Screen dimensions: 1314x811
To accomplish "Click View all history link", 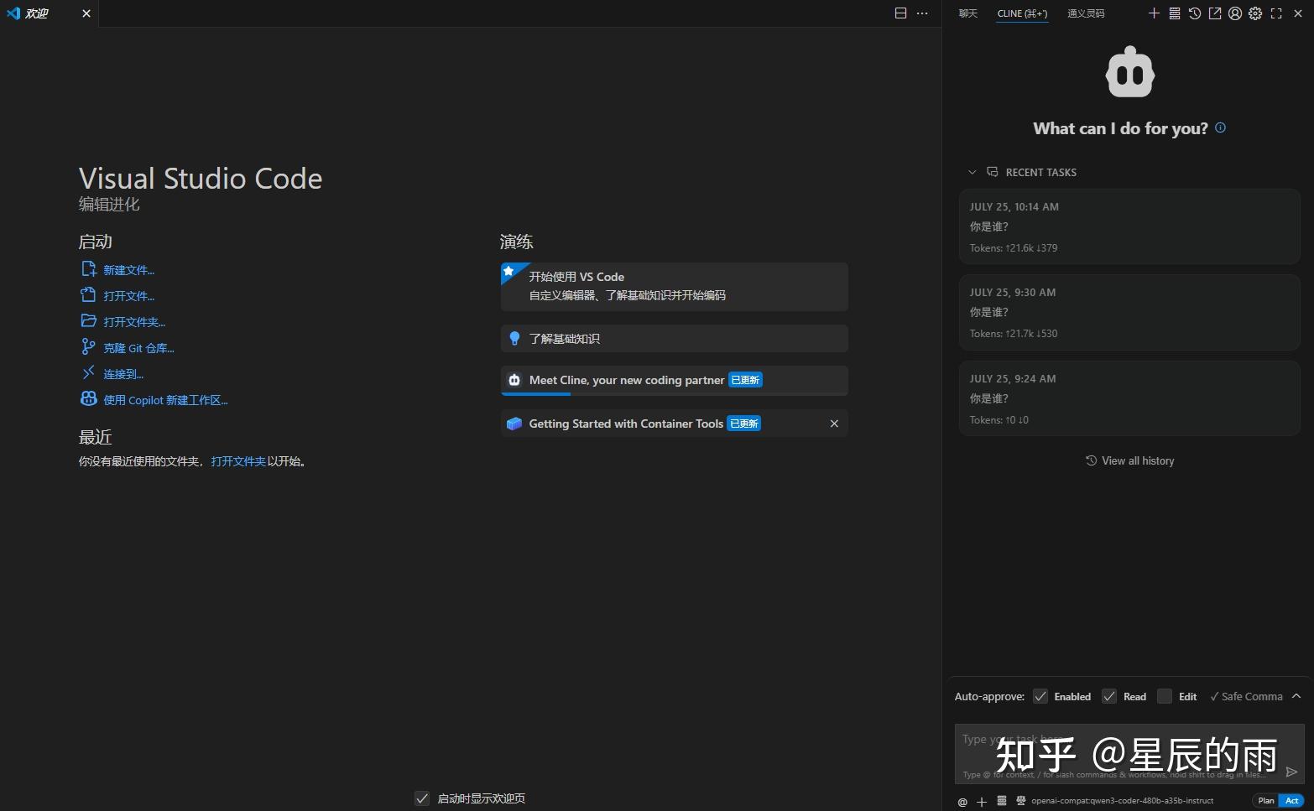I will [x=1129, y=460].
